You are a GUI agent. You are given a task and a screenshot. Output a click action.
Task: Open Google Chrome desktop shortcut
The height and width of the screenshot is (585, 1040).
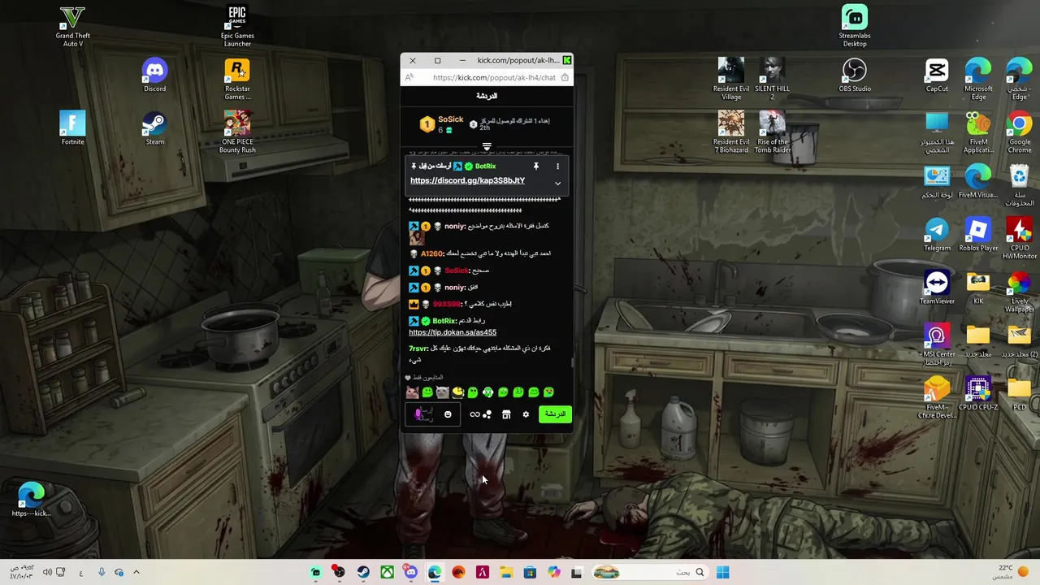pyautogui.click(x=1020, y=132)
